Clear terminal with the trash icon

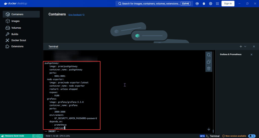click(209, 68)
